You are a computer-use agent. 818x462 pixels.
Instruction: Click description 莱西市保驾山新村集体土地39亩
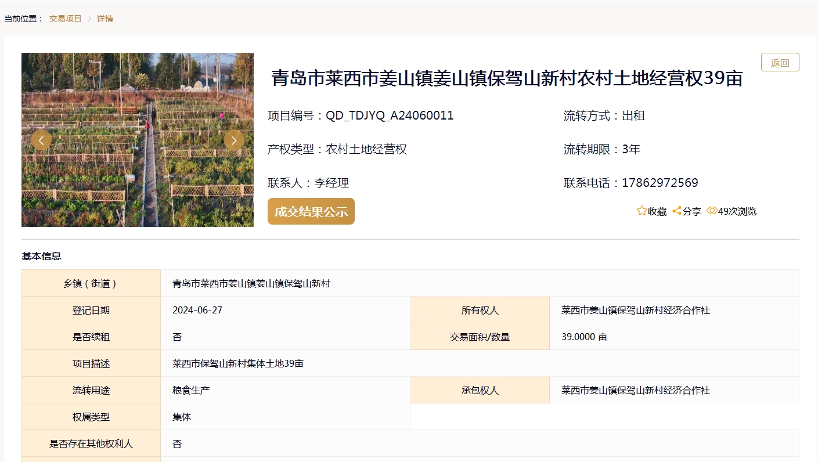coord(238,363)
